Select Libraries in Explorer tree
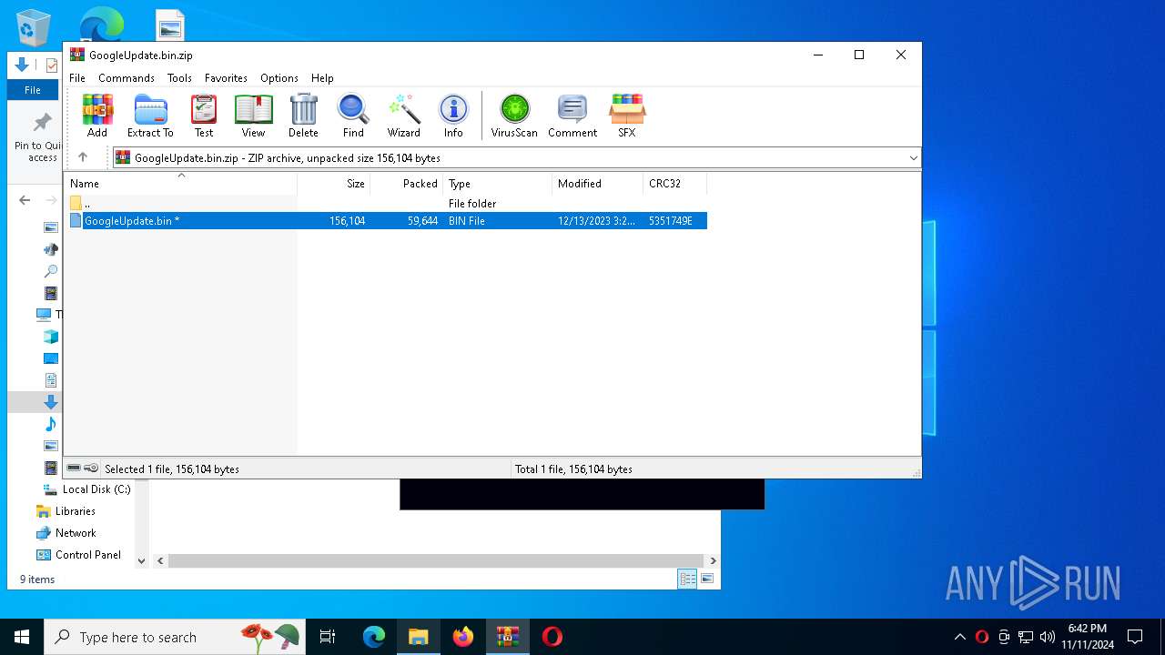Viewport: 1165px width, 655px height. [x=76, y=511]
